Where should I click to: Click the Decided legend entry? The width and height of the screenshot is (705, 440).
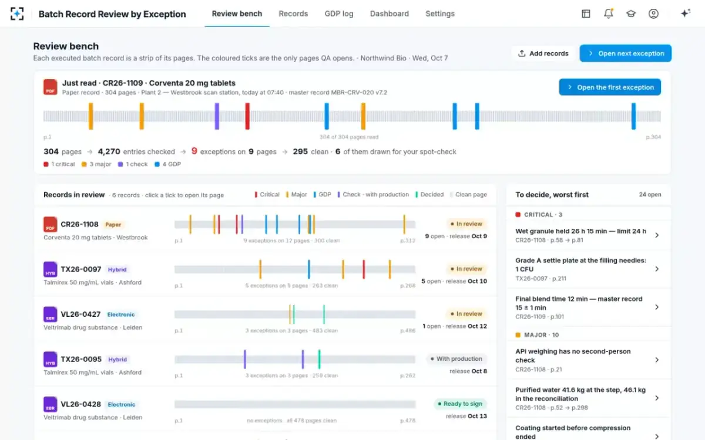click(429, 195)
